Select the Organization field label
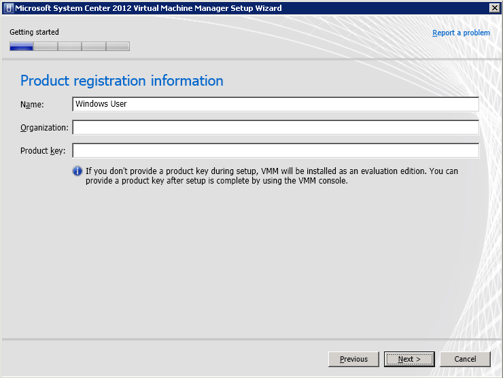This screenshot has height=378, width=503. [44, 128]
